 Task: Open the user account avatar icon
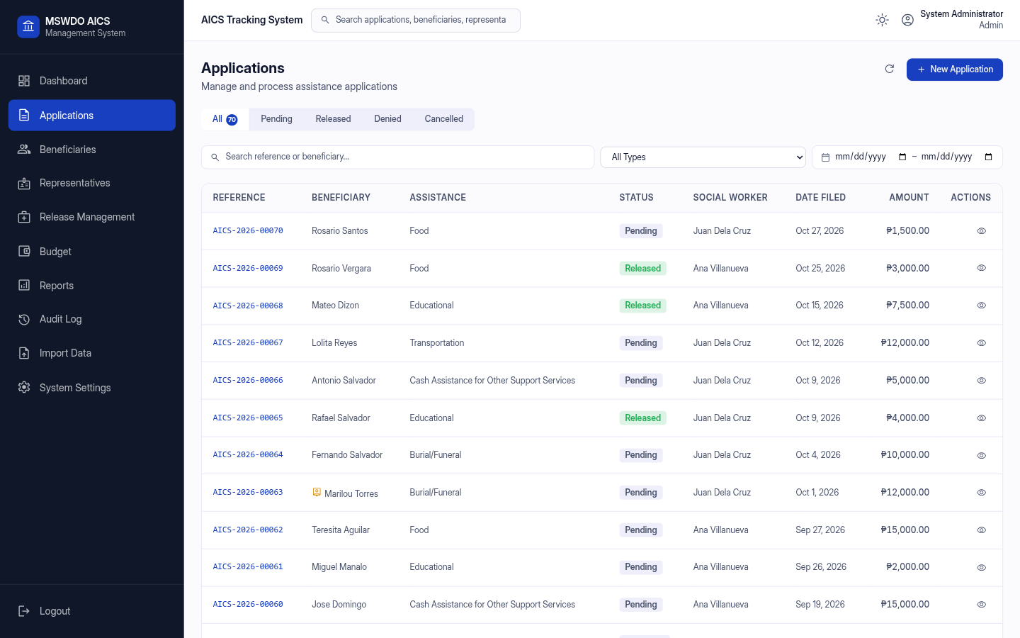coord(907,20)
